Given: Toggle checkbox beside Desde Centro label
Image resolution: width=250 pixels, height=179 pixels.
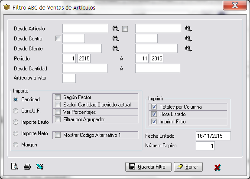Looking at the screenshot, I should 58,39.
